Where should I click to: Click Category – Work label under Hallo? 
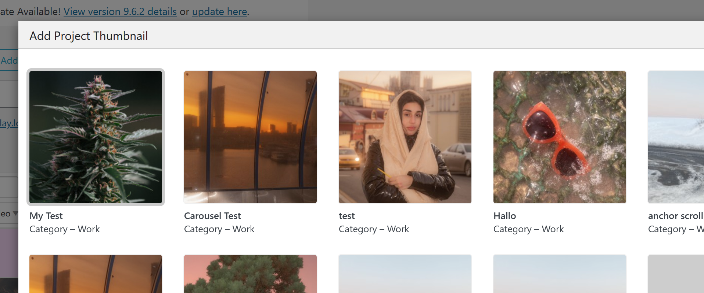point(528,229)
